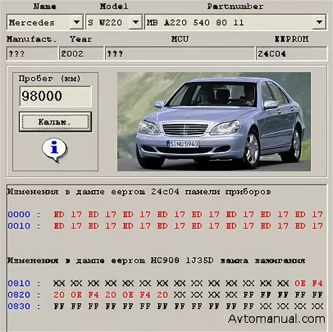
Task: Select the S W220 model combo box
Action: [114, 22]
